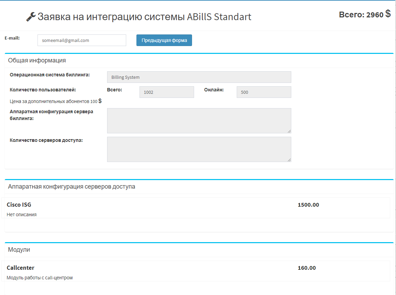
Task: Click the Callcenter price 160.00
Action: [307, 268]
